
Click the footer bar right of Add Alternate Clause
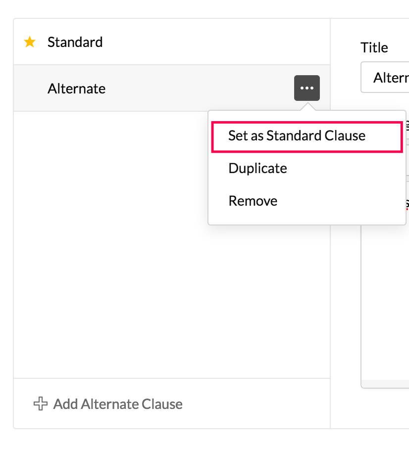pyautogui.click(x=257, y=404)
